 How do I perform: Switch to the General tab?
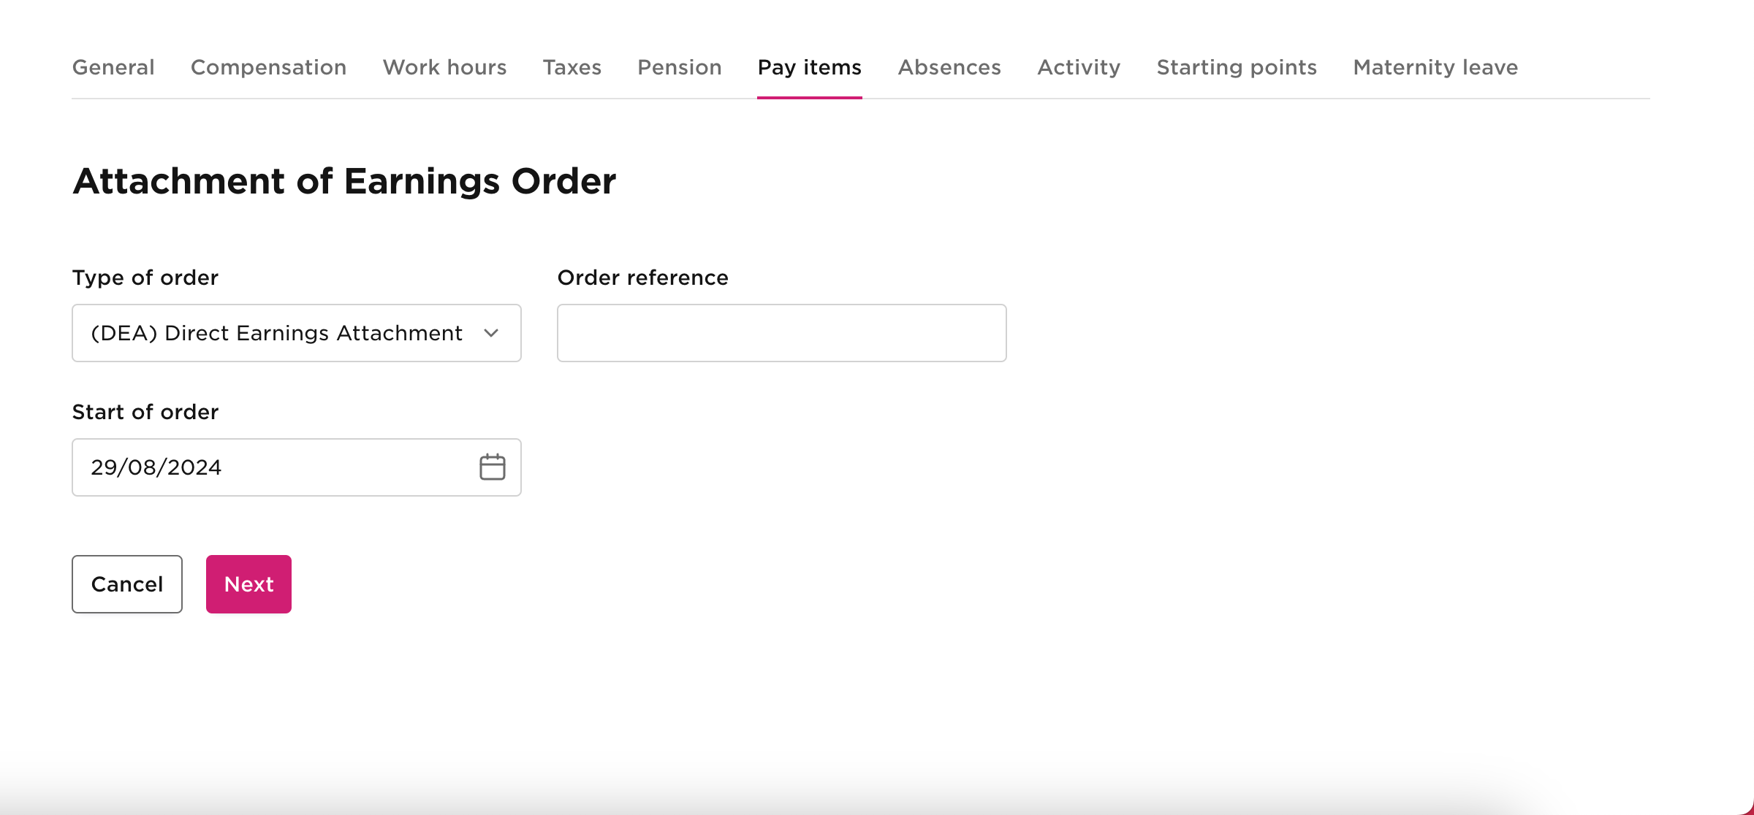(113, 67)
